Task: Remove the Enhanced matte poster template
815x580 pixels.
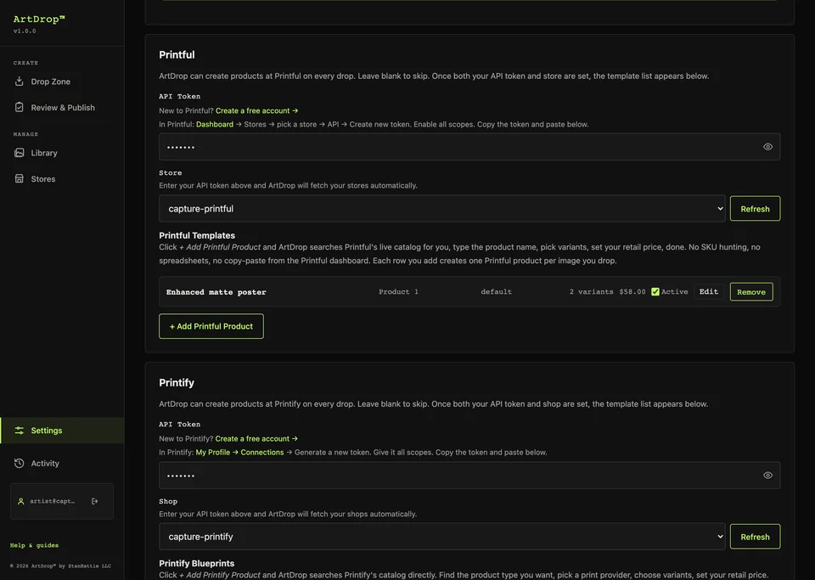Action: click(x=751, y=291)
